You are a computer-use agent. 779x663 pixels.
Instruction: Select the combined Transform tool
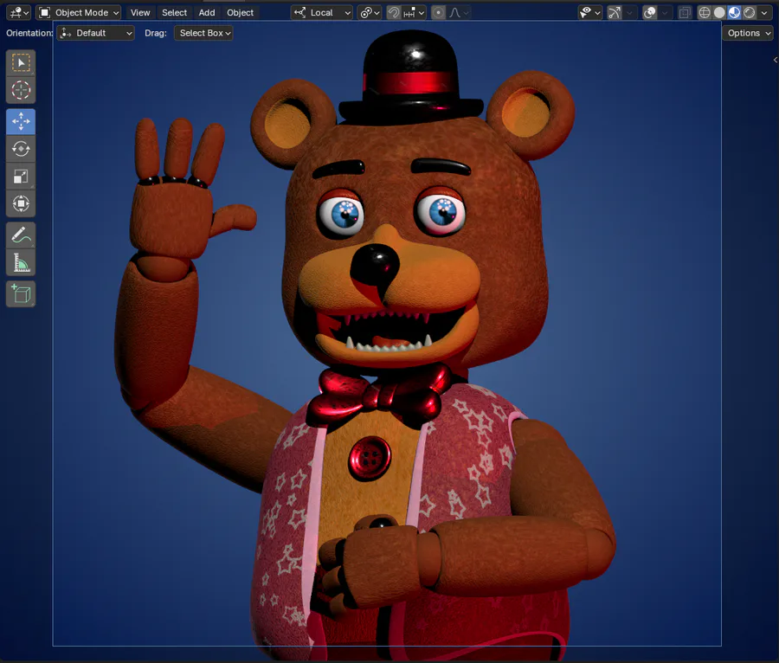point(21,203)
